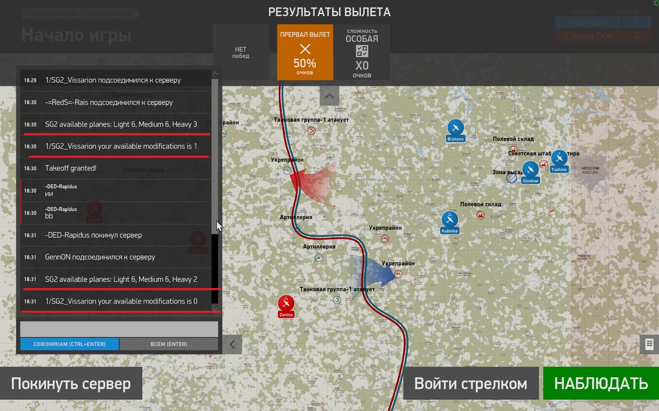Click 'Советская штаб-квартира' headquarters icon
This screenshot has width=659, height=411.
[x=544, y=164]
